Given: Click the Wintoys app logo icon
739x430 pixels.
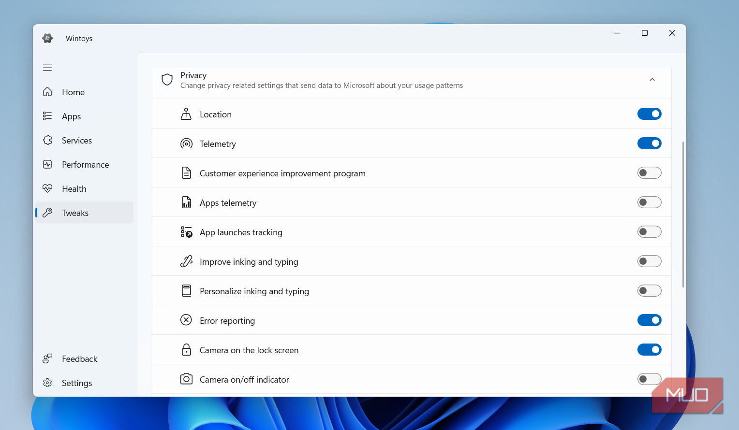Looking at the screenshot, I should point(47,38).
